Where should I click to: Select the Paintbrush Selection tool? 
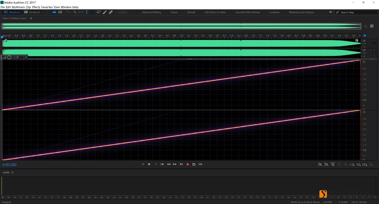click(105, 12)
